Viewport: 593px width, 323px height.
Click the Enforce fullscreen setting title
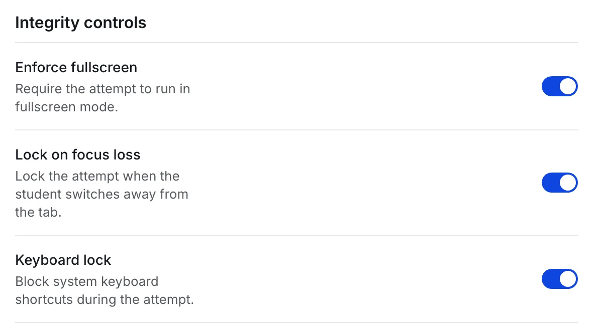(x=76, y=68)
